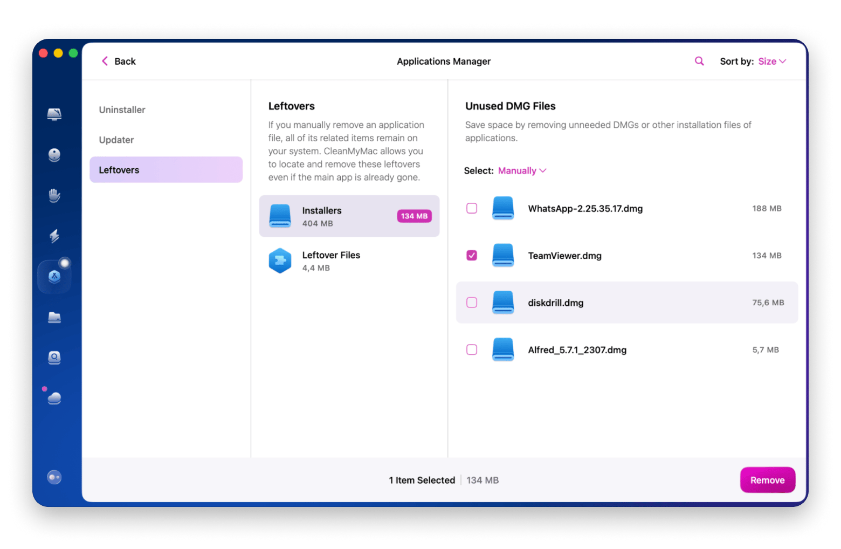Screen dimensions: 841x549
Task: Select the Cleanup module in the sidebar
Action: pos(54,155)
